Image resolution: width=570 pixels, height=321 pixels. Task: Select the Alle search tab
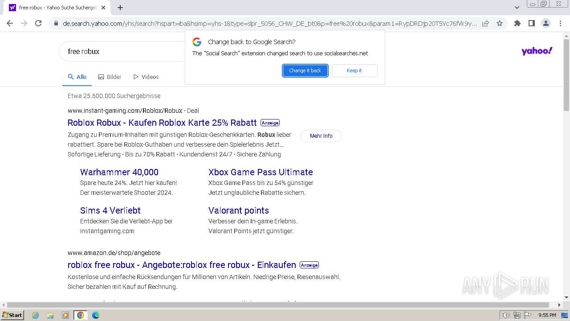click(77, 77)
